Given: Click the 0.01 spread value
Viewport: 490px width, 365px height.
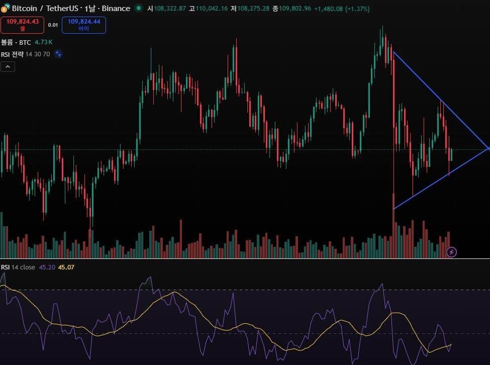Looking at the screenshot, I should 53,25.
